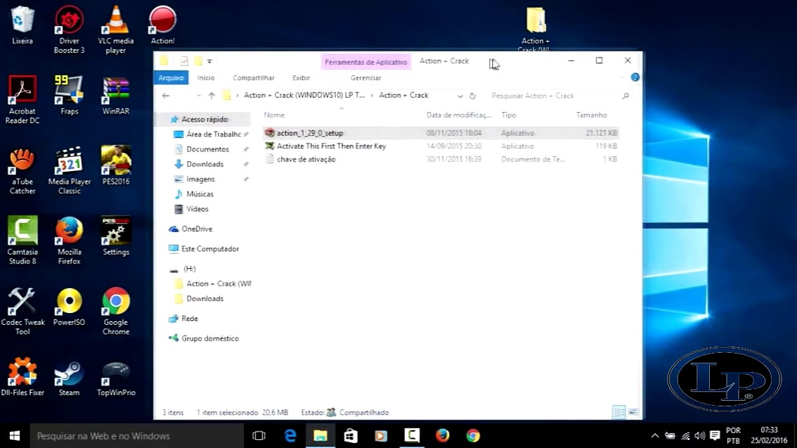Launch the Action! desktop shortcut
The image size is (797, 448).
[x=163, y=25]
